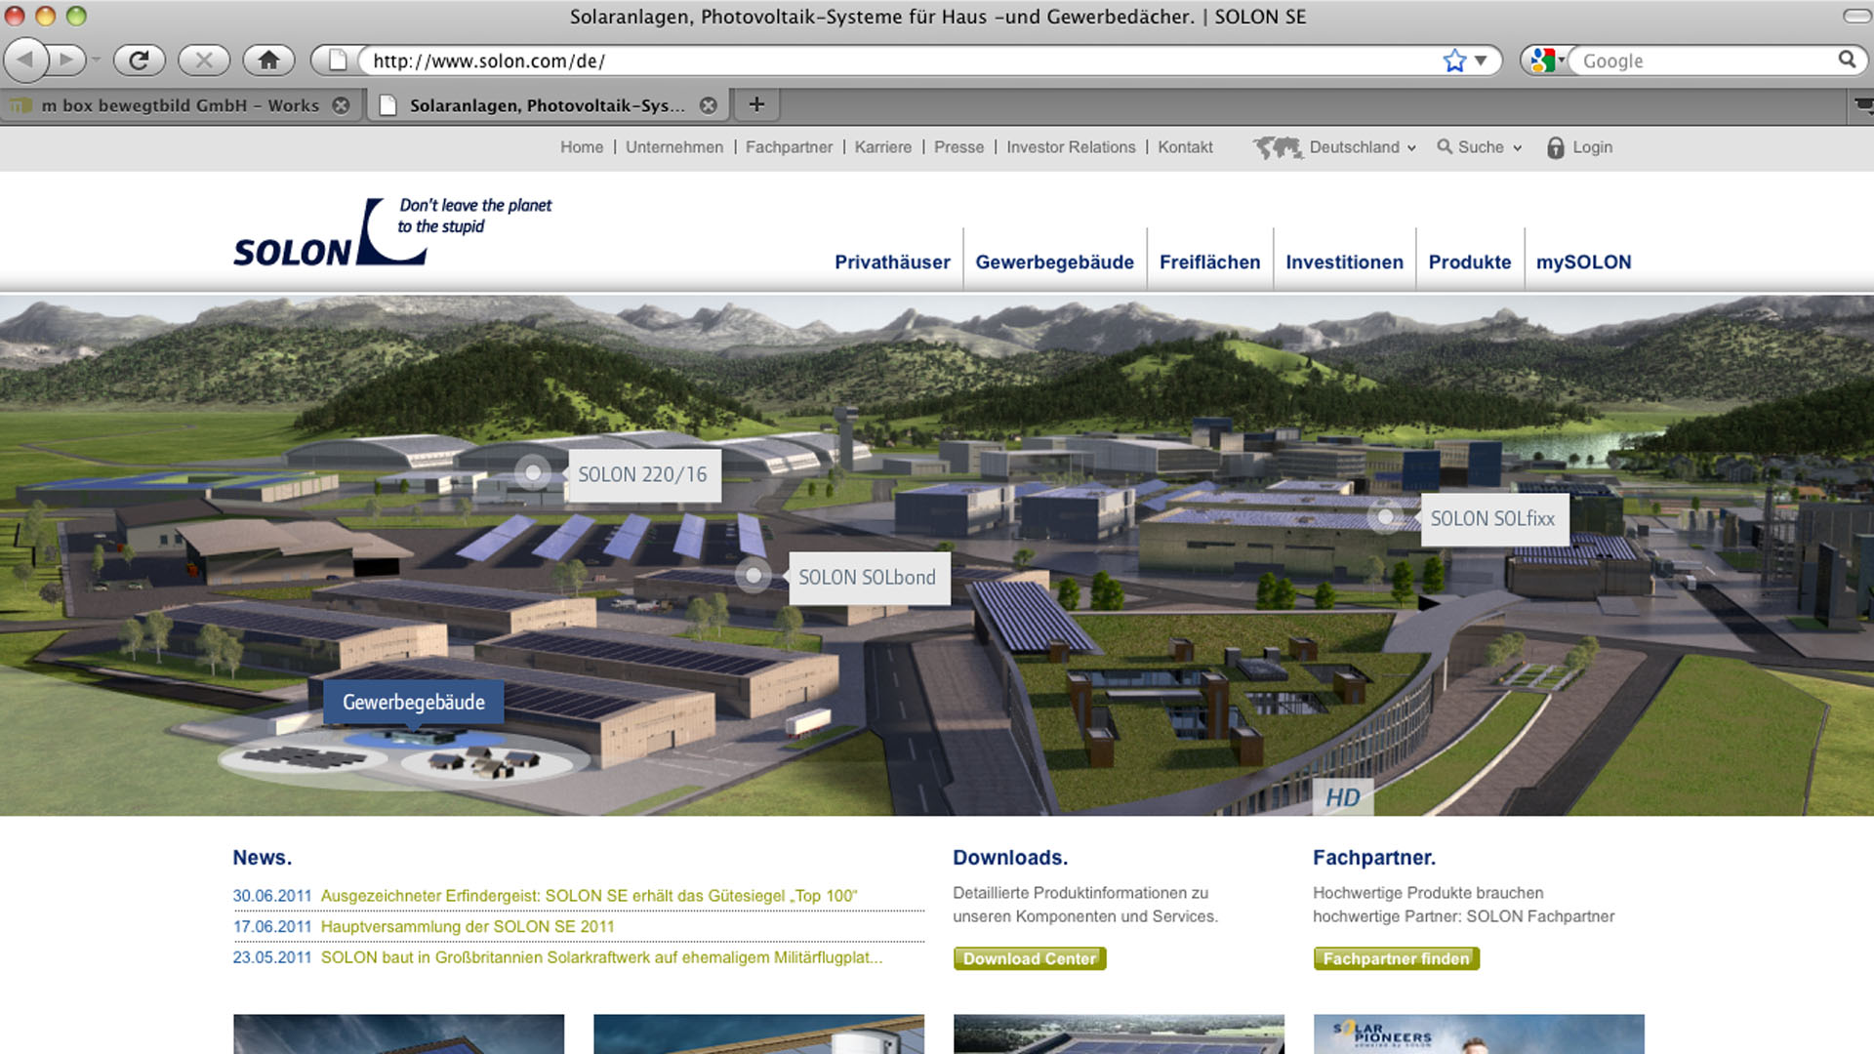The height and width of the screenshot is (1054, 1874).
Task: Open the Solar Pioneers teaser image
Action: pos(1478,1034)
